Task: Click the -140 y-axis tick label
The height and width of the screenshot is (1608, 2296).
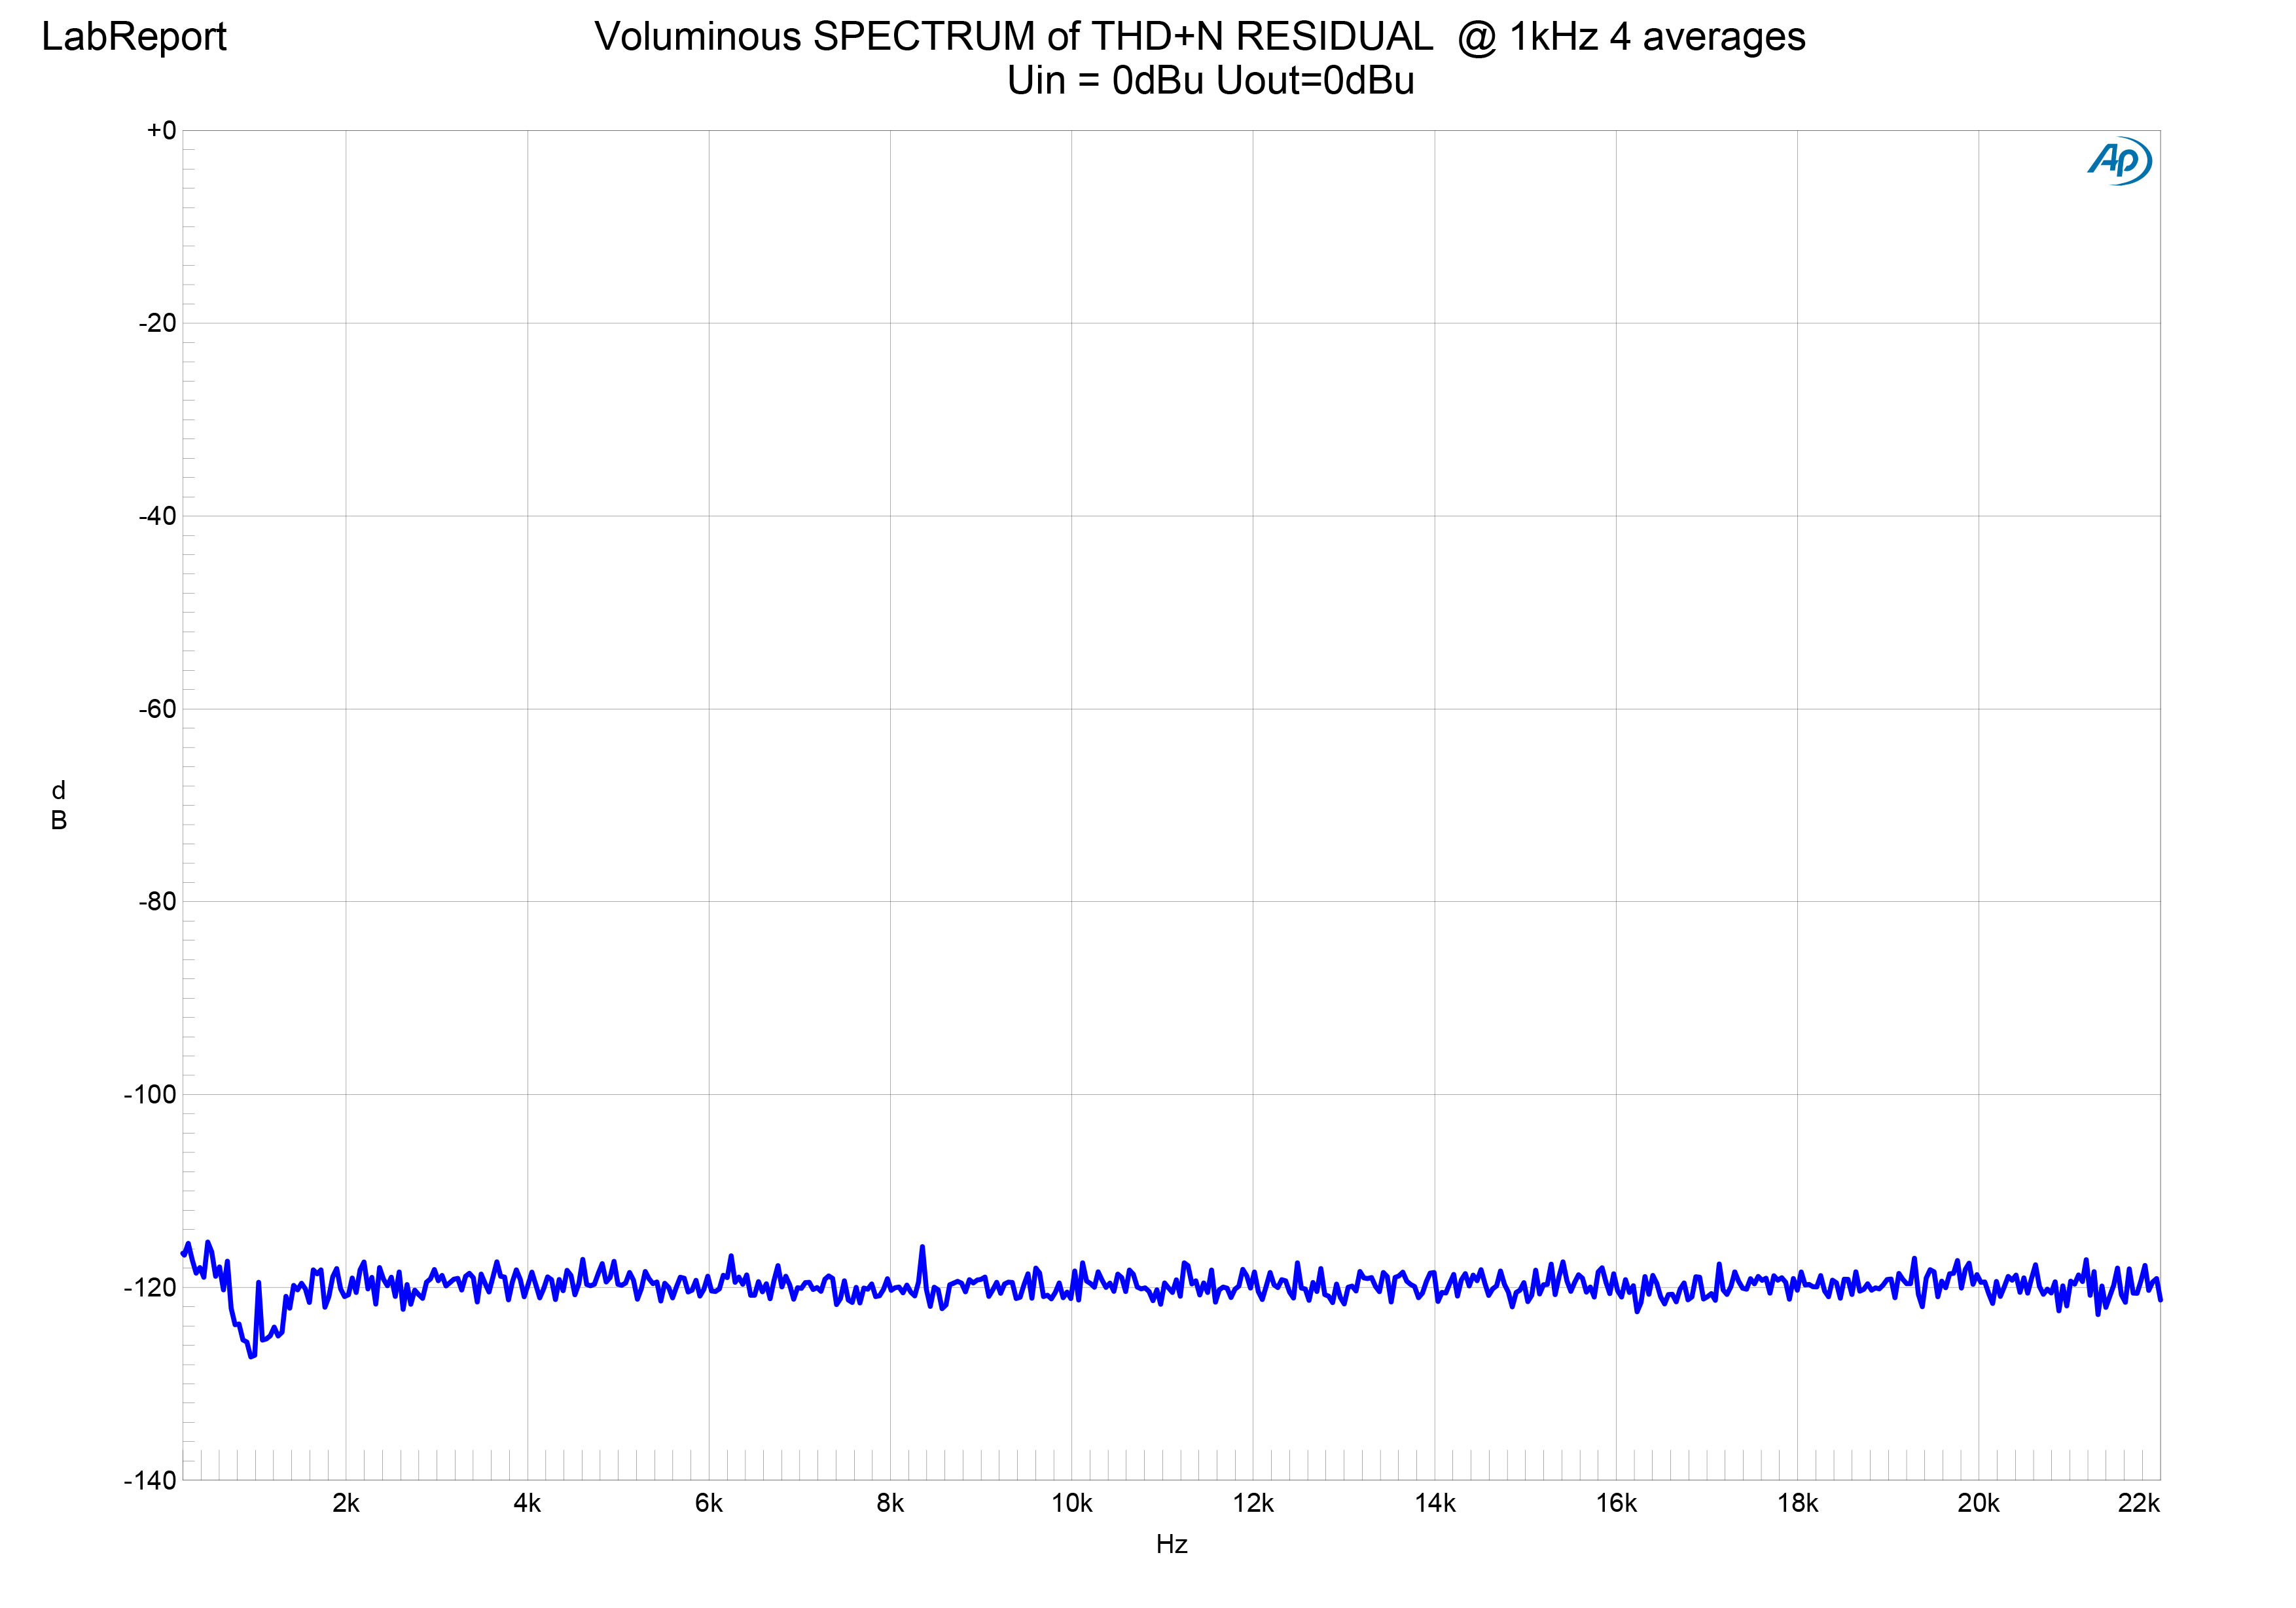Action: 150,1480
